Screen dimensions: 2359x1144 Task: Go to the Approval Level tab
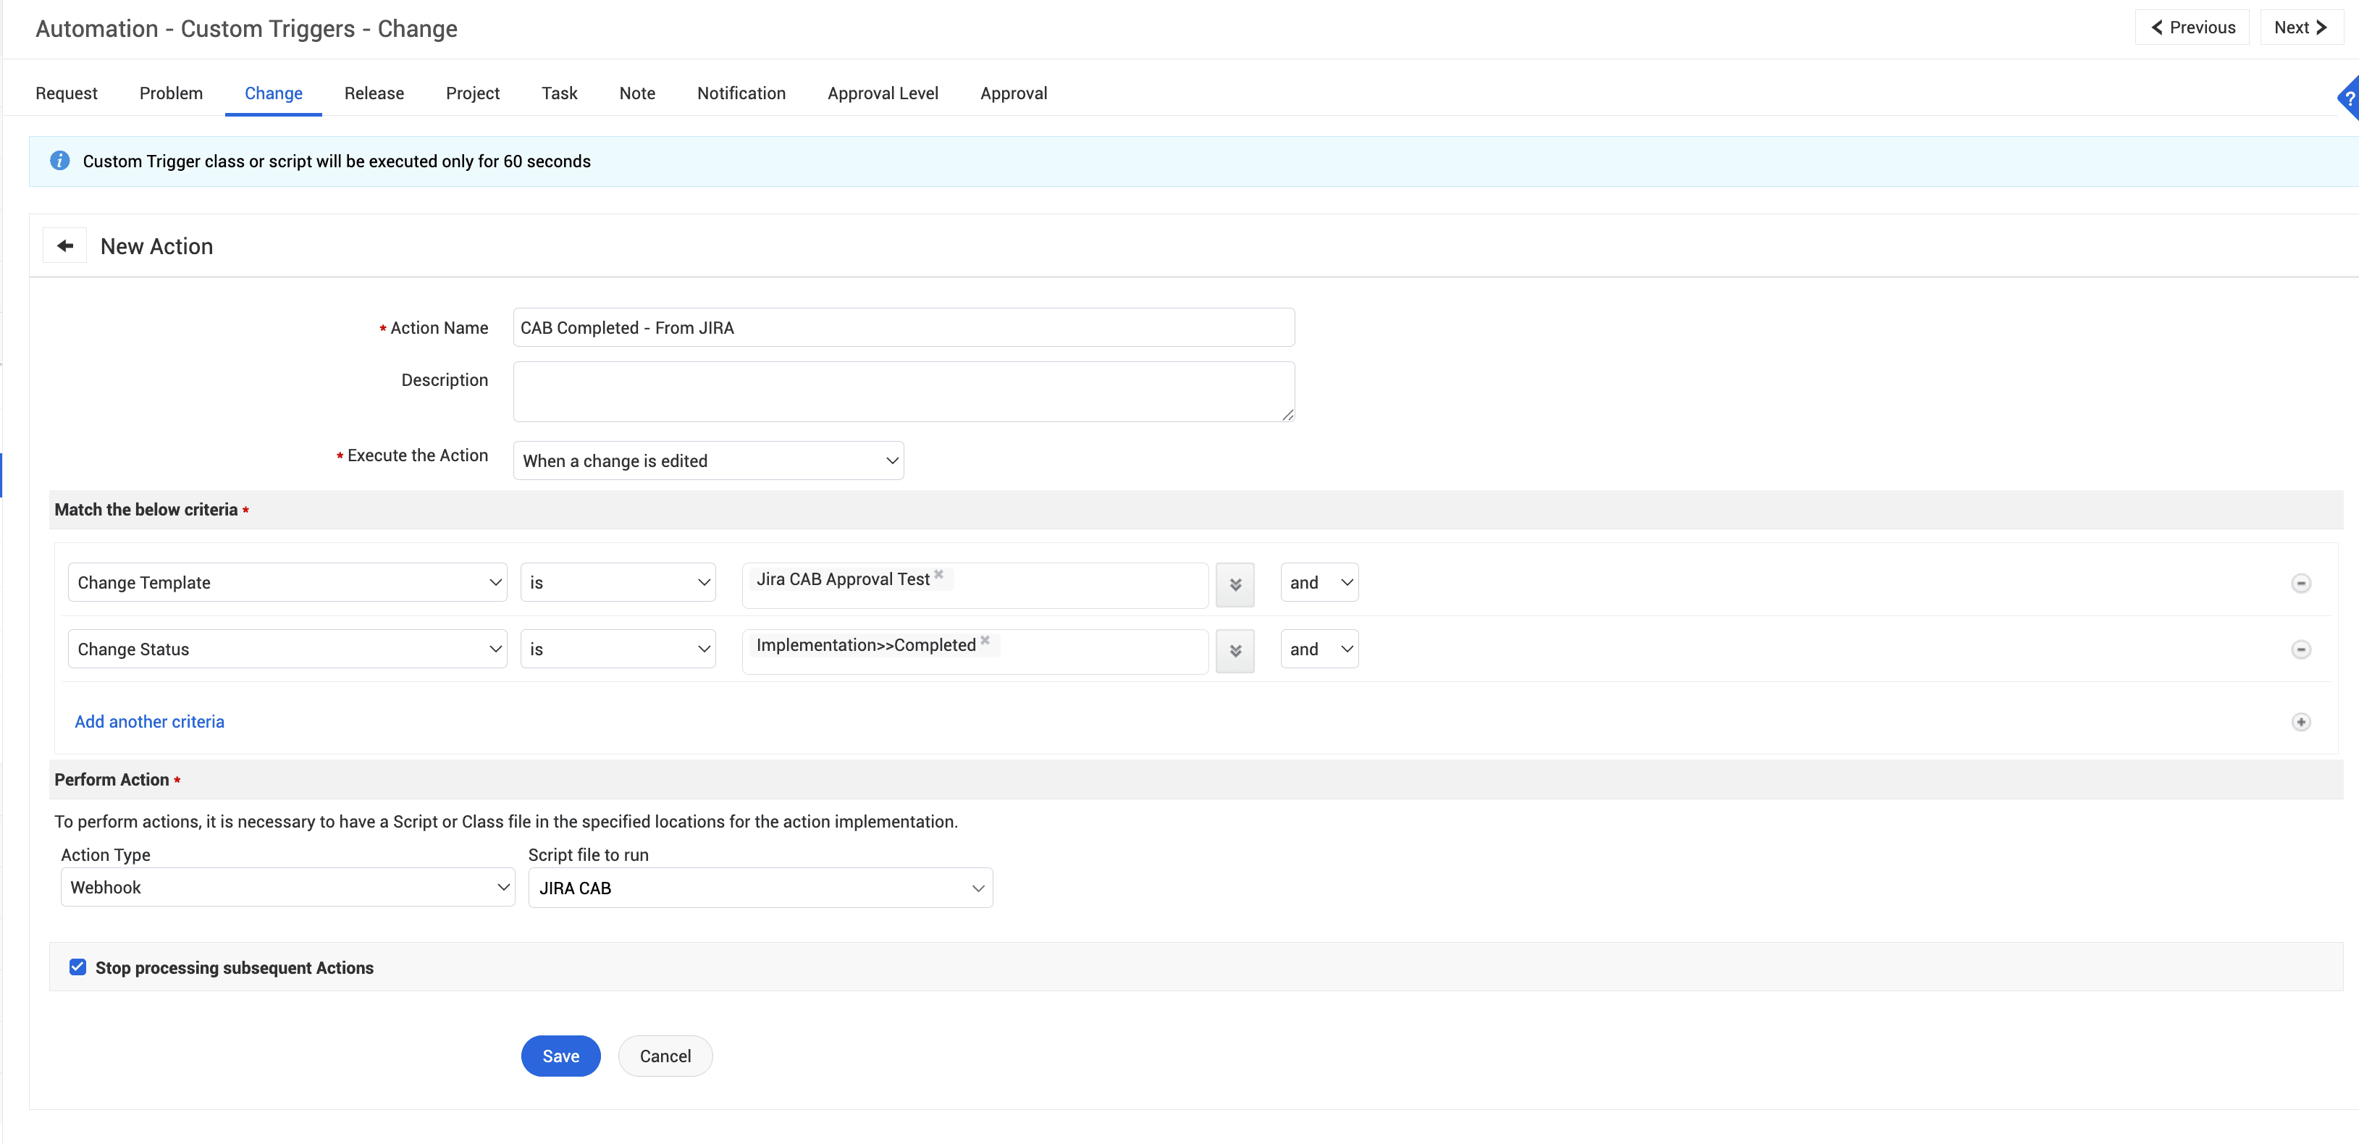pyautogui.click(x=883, y=93)
